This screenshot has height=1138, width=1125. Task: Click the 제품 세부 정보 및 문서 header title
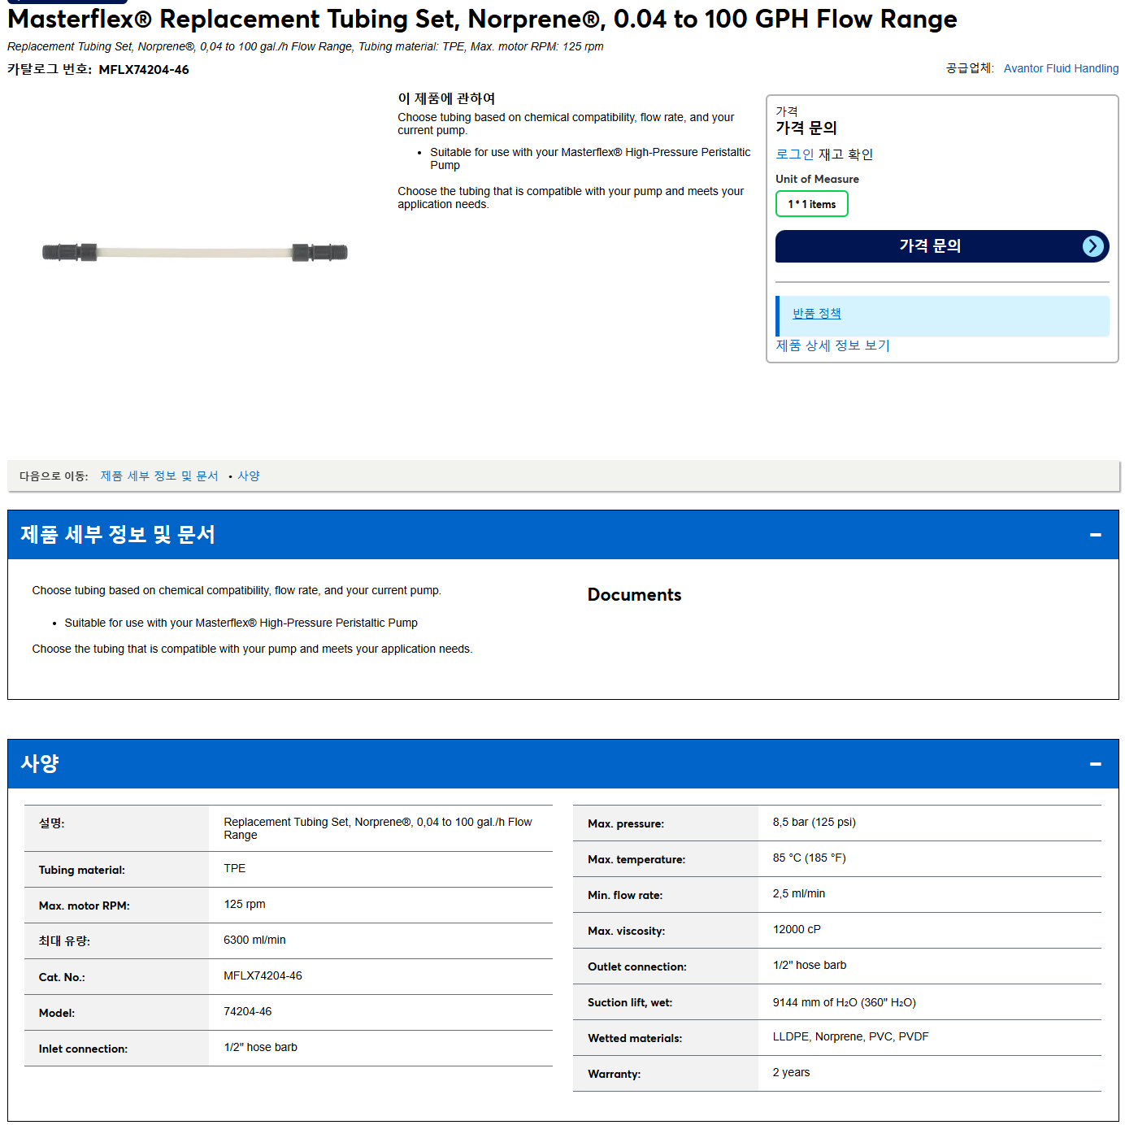(118, 535)
